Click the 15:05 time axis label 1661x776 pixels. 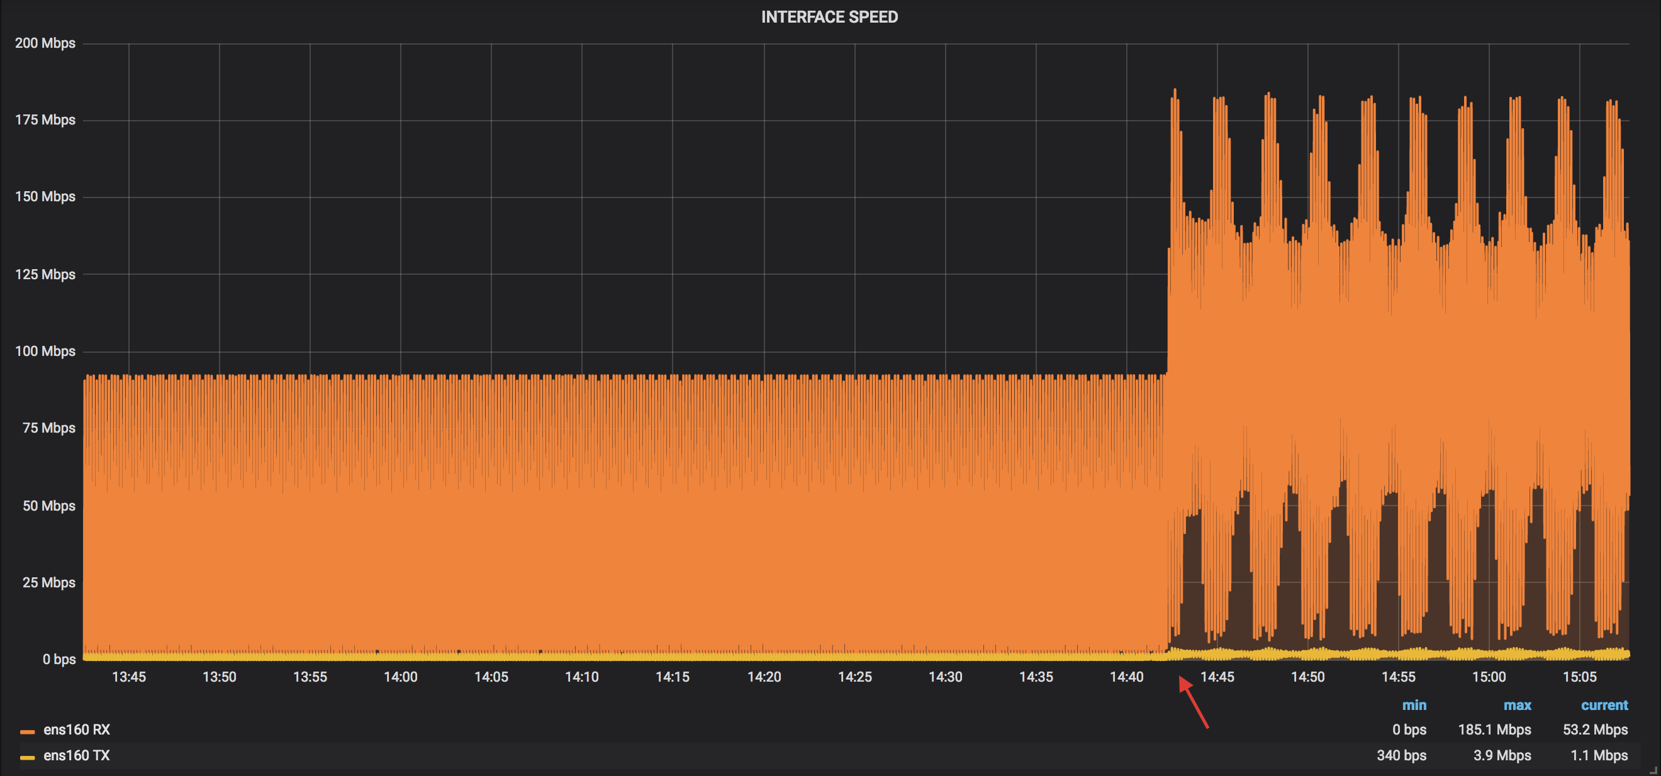[1580, 677]
